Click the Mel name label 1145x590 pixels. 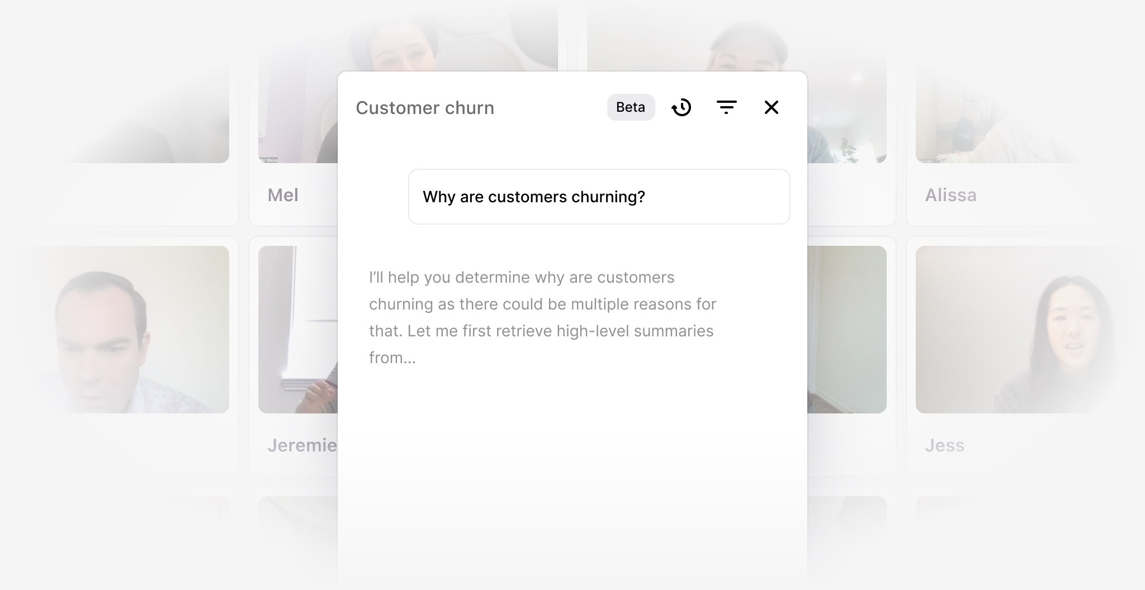click(283, 195)
